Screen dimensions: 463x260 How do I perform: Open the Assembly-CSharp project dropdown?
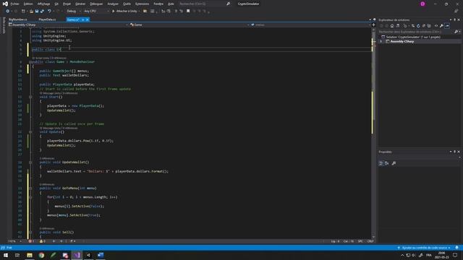click(x=68, y=25)
